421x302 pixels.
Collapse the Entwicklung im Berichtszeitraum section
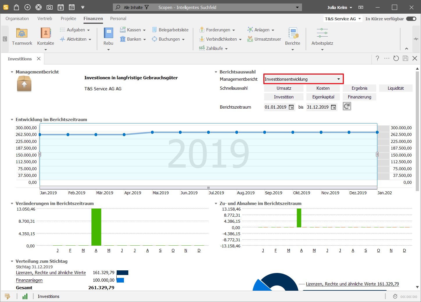pos(12,120)
